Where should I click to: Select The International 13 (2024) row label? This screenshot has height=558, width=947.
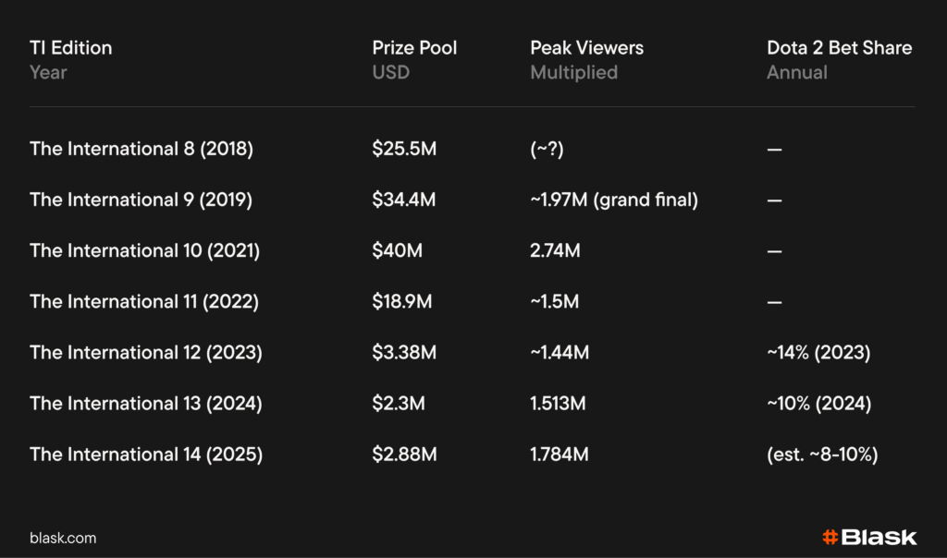point(145,403)
